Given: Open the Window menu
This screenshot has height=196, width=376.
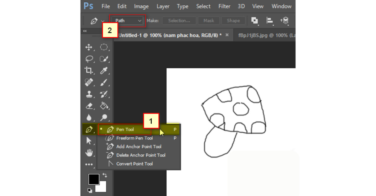Looking at the screenshot, I should pos(281,6).
